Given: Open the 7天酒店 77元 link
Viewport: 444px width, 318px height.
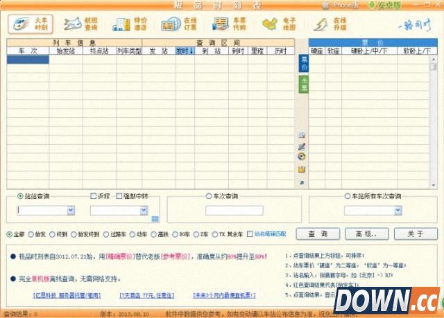Looking at the screenshot, I should tap(146, 295).
